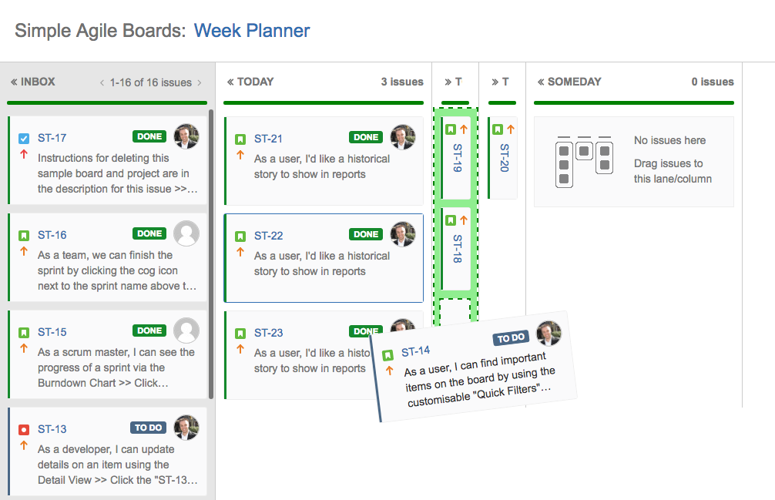Collapse the TODAY column
The height and width of the screenshot is (500, 775).
click(230, 82)
